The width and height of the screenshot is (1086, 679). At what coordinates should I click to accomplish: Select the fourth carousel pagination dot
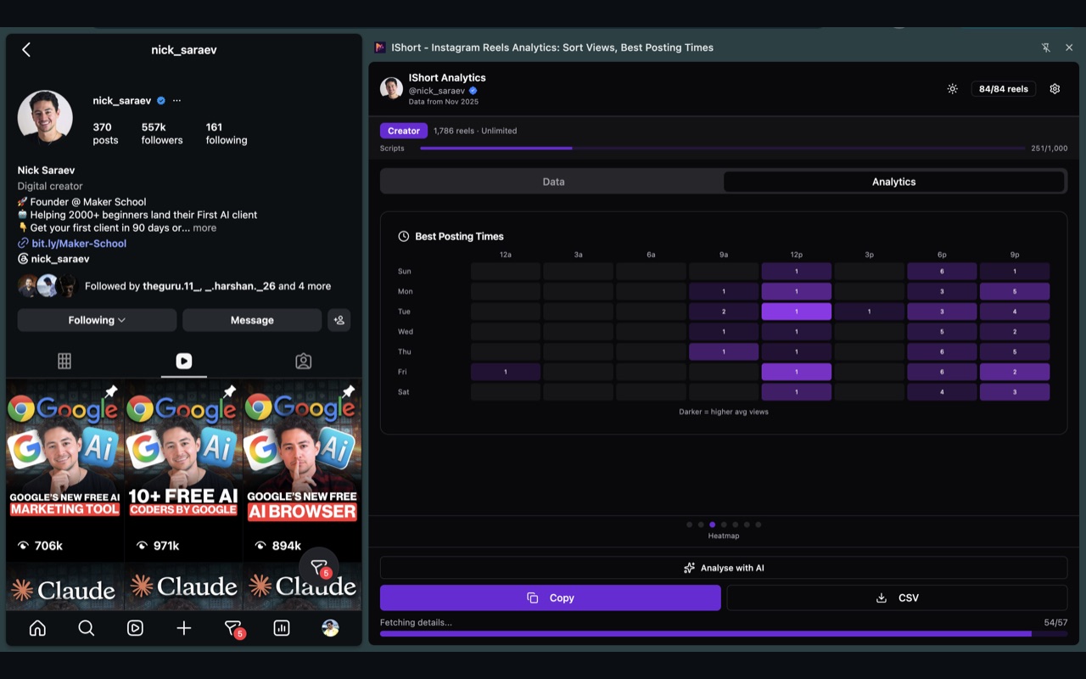click(x=724, y=525)
